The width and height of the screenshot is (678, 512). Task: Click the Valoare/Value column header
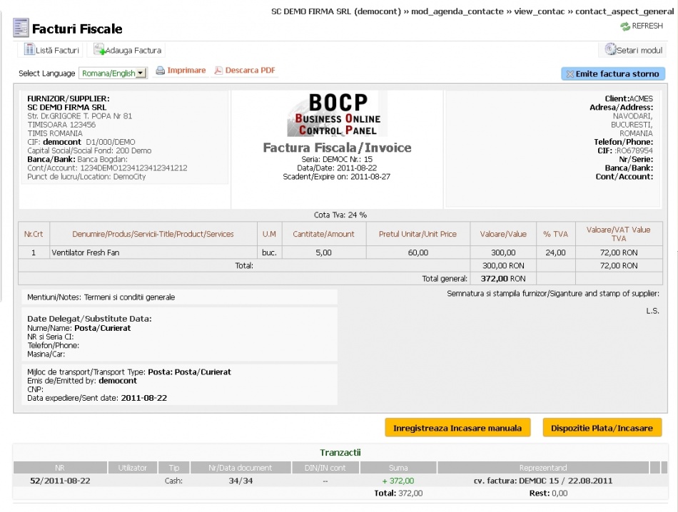(x=503, y=234)
